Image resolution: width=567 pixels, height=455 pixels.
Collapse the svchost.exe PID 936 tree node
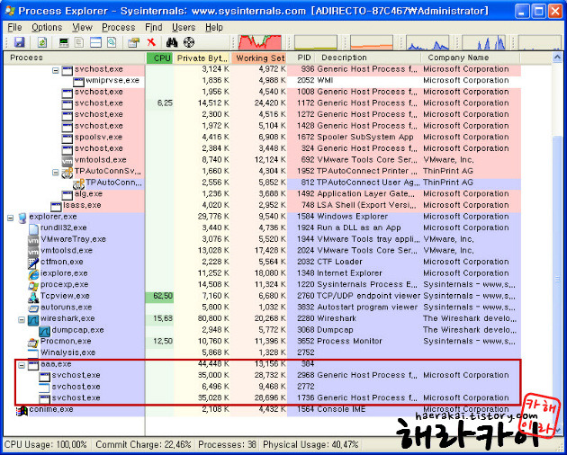55,70
